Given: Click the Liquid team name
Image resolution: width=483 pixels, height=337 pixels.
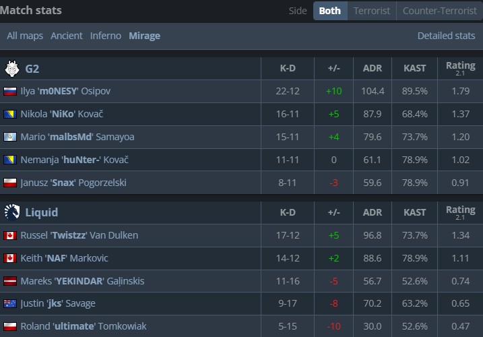Looking at the screenshot, I should coord(42,212).
